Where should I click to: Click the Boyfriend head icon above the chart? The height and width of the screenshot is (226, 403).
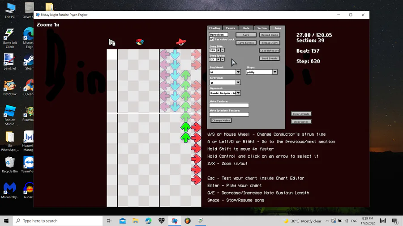(140, 42)
